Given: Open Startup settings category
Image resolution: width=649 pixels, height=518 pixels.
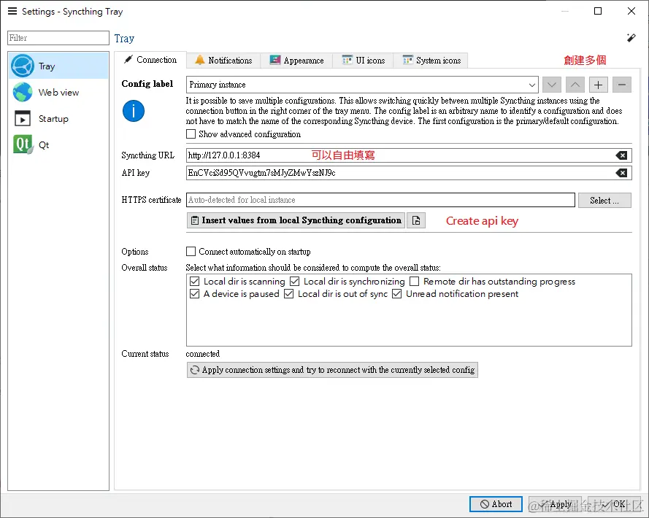Looking at the screenshot, I should coord(58,119).
